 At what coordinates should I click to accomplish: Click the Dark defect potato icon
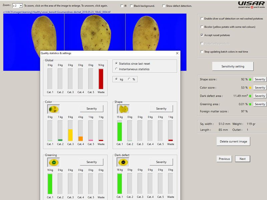(123, 162)
